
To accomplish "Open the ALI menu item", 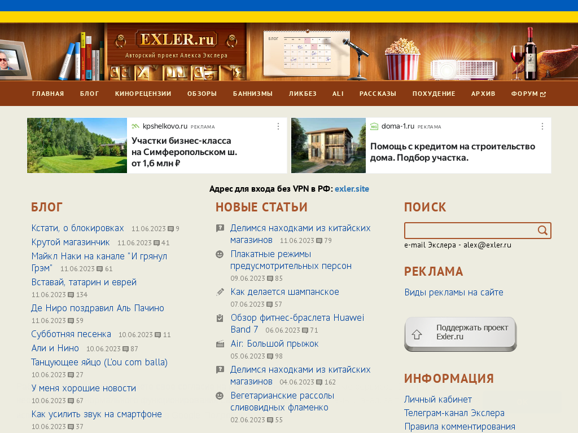I will [x=338, y=94].
